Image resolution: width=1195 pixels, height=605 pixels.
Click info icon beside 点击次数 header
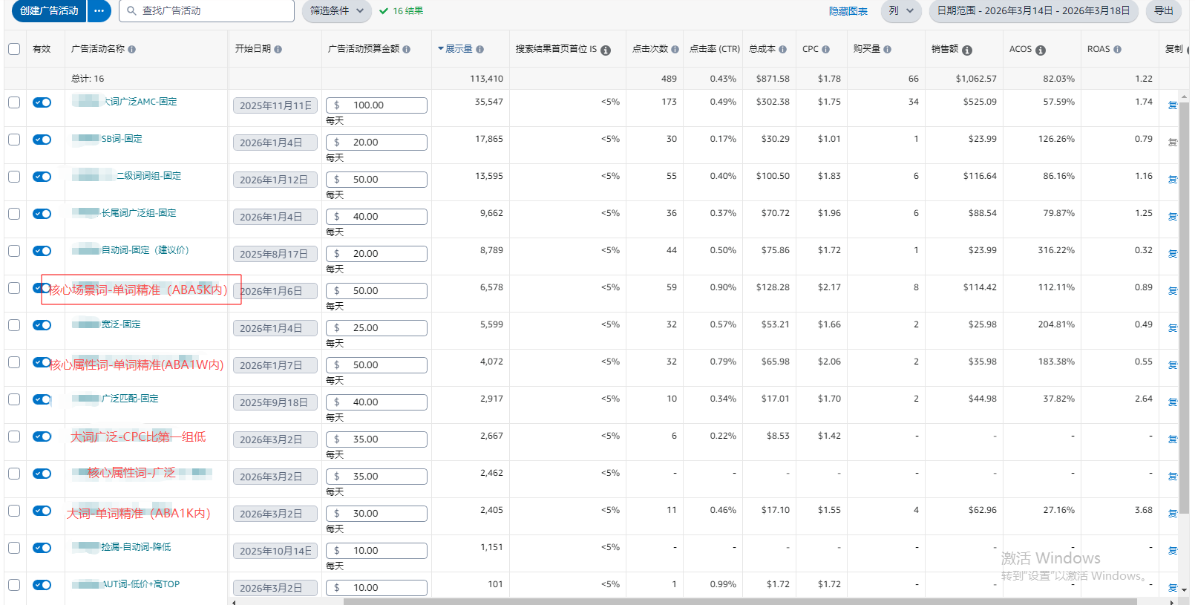[x=675, y=50]
